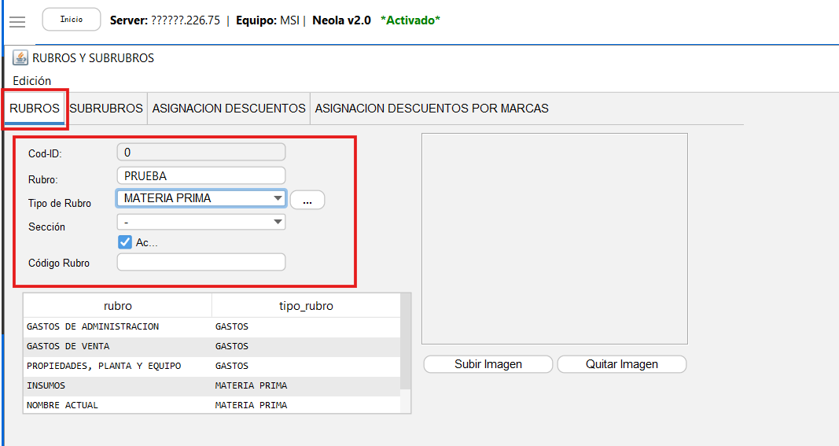The width and height of the screenshot is (839, 446).
Task: Click the table's vertical scrollbar
Action: (x=406, y=346)
